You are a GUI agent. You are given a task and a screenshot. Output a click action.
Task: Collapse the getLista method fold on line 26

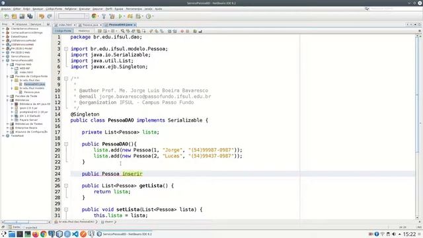click(66, 186)
